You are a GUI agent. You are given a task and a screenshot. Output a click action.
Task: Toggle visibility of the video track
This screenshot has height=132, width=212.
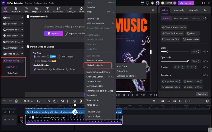click(9, 120)
